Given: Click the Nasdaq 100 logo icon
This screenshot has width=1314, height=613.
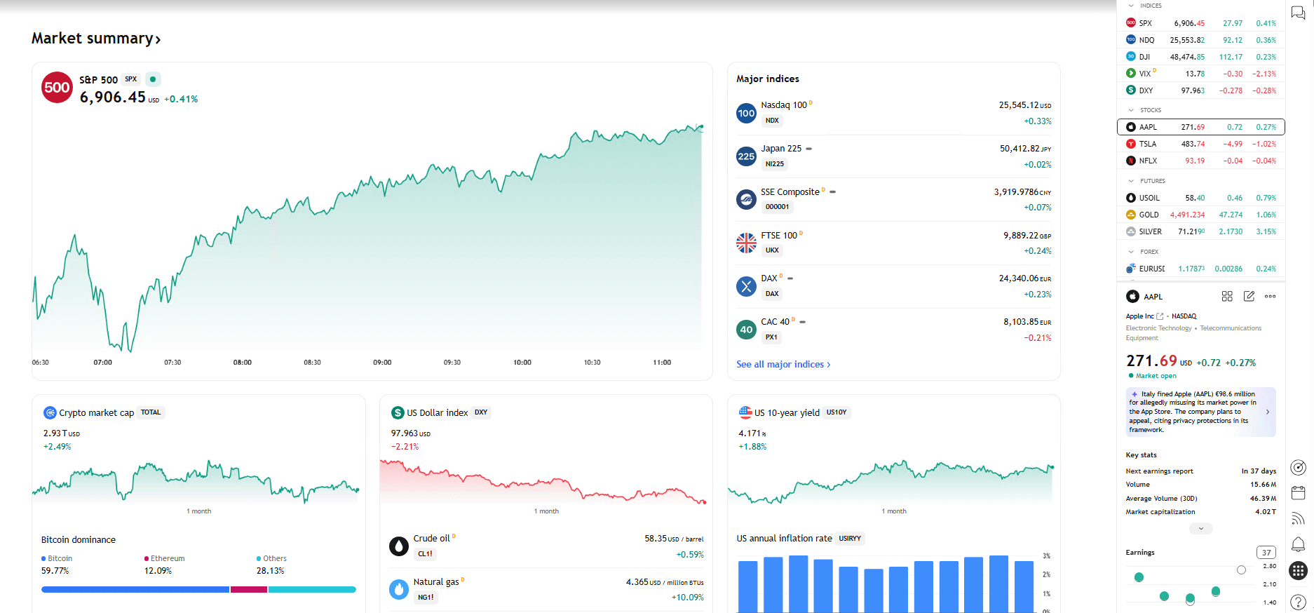Looking at the screenshot, I should [746, 113].
